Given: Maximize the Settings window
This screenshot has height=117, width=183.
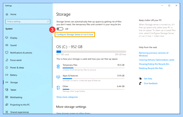Looking at the screenshot, I should click(169, 6).
